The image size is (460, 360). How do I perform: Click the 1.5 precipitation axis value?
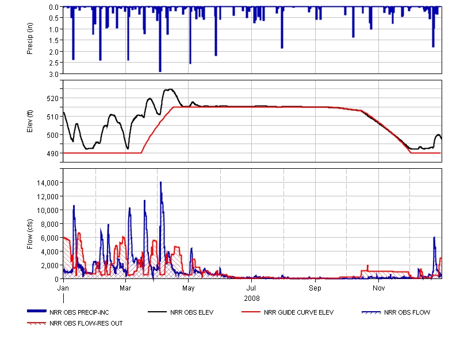(53, 40)
